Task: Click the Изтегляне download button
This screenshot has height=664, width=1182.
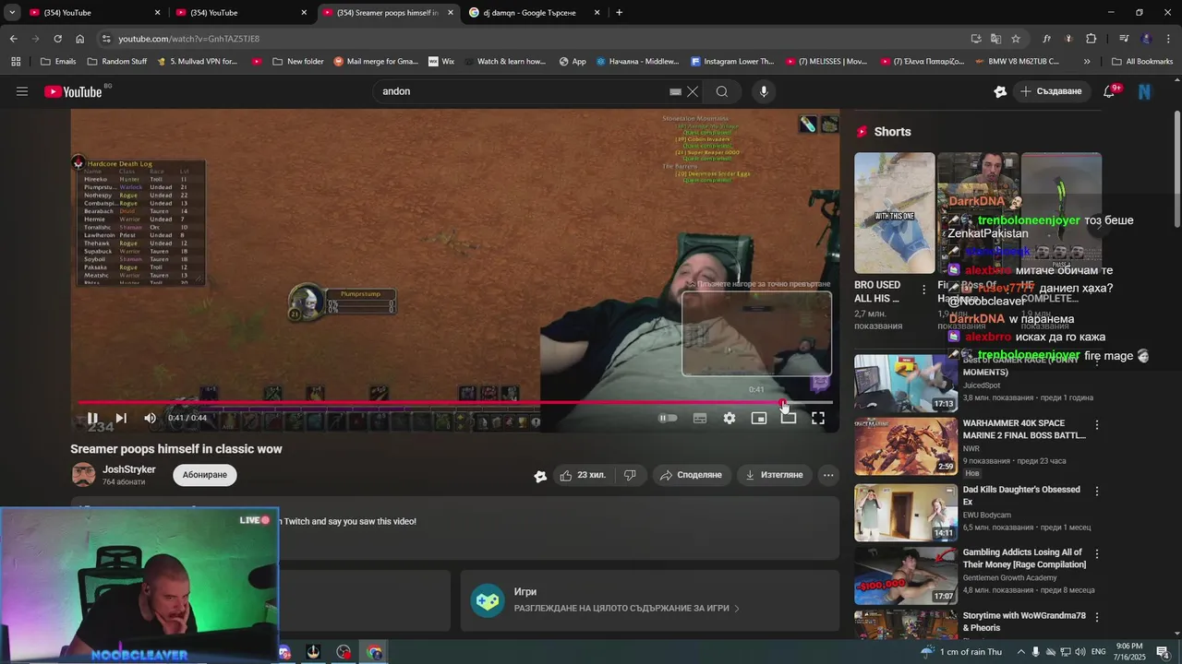Action: pyautogui.click(x=774, y=475)
